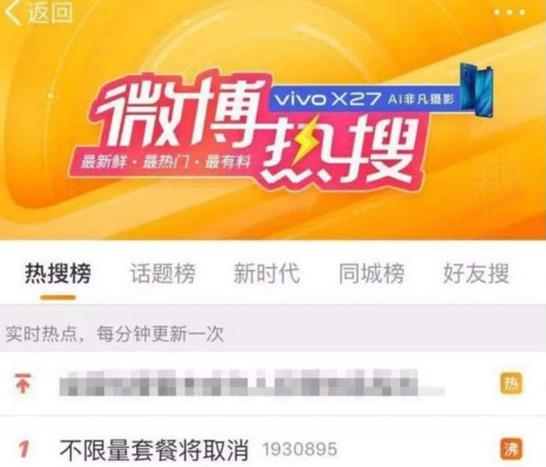Tap the orange 沸 boiling badge
The width and height of the screenshot is (546, 467).
click(511, 448)
